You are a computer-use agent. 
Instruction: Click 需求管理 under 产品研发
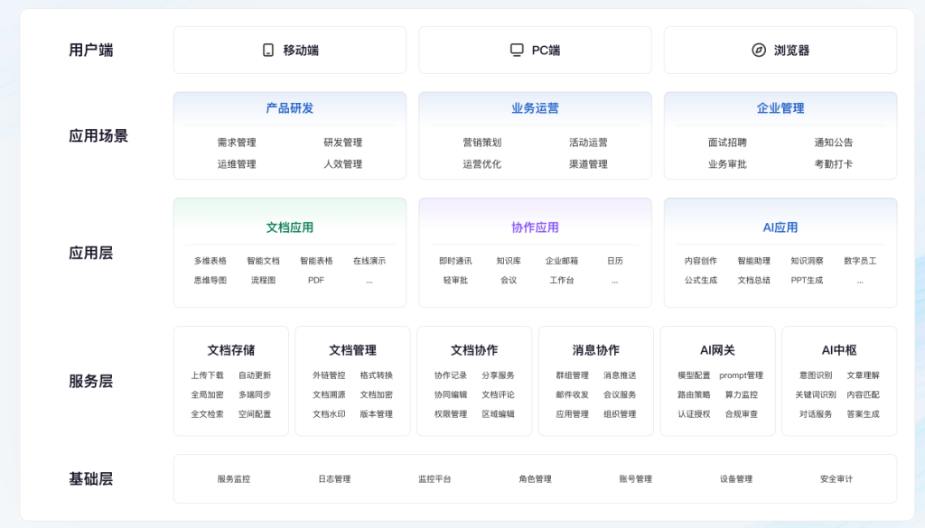click(x=237, y=142)
